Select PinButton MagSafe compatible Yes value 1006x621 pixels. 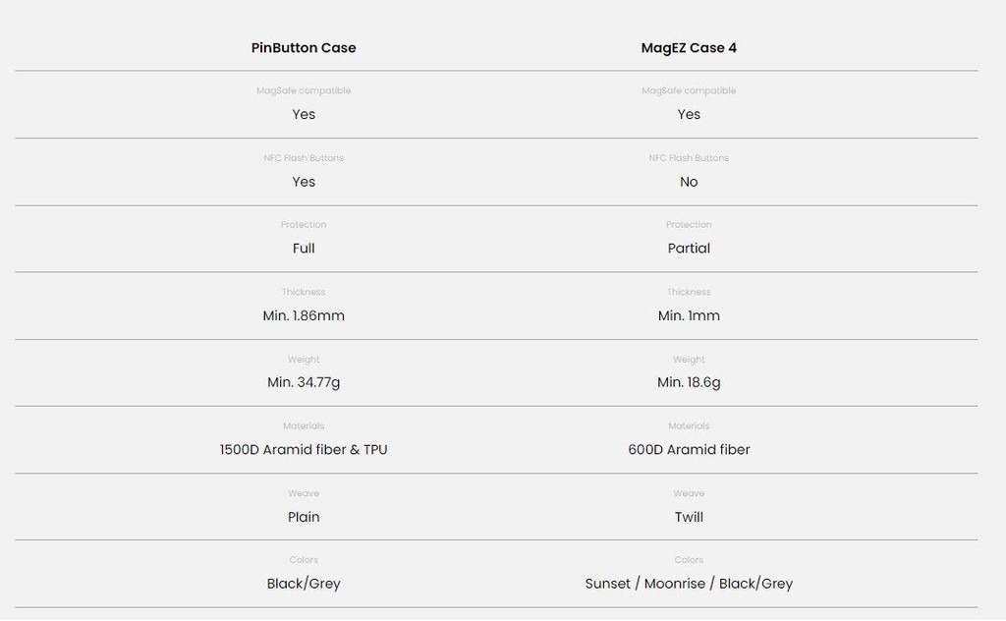[304, 114]
